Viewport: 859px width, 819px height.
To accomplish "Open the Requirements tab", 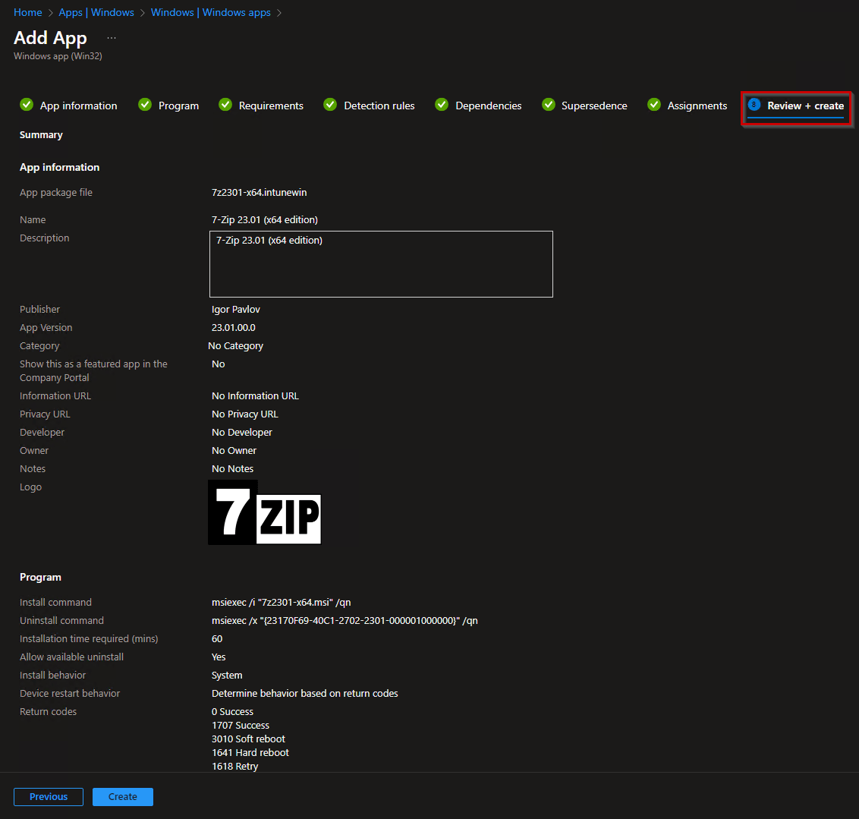I will click(x=271, y=106).
